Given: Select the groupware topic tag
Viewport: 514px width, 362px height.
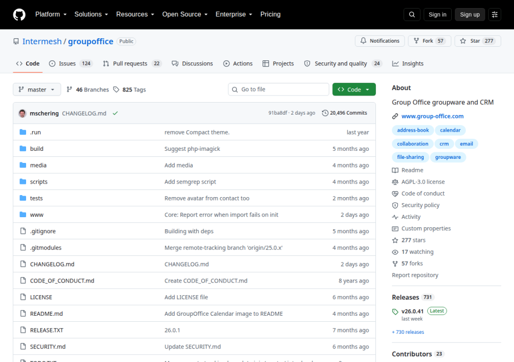Looking at the screenshot, I should [x=448, y=157].
